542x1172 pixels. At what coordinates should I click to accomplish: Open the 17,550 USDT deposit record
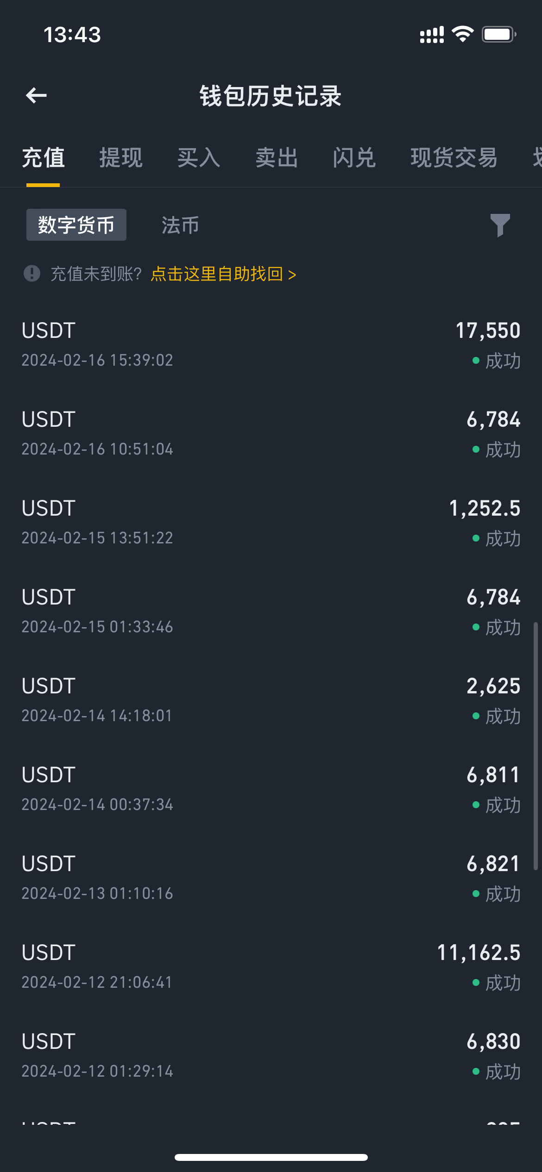point(271,345)
